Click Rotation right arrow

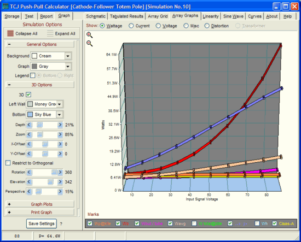60,172
